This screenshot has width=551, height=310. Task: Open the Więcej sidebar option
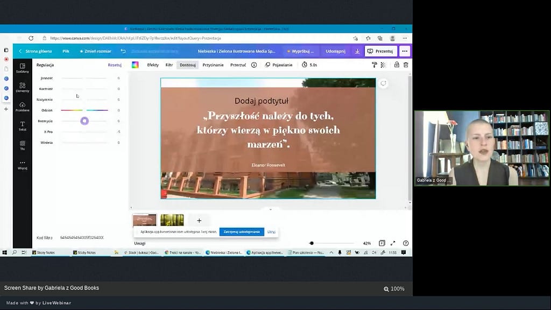pyautogui.click(x=22, y=165)
